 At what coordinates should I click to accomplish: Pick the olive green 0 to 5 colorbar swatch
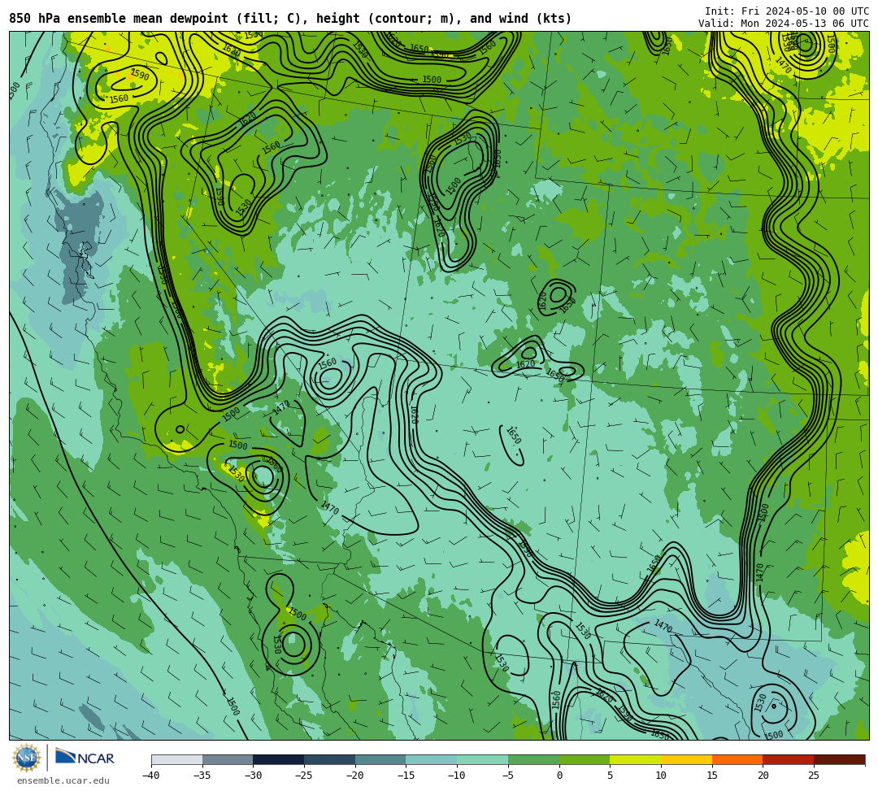[x=585, y=759]
